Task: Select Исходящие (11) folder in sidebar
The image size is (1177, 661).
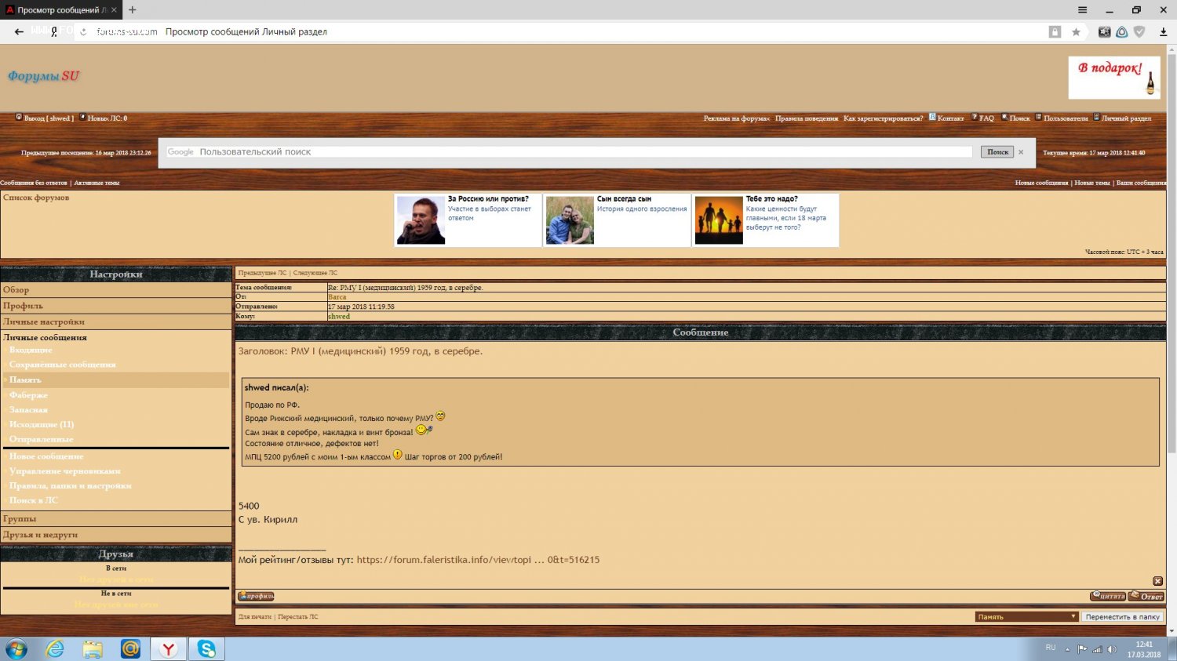Action: [x=41, y=424]
